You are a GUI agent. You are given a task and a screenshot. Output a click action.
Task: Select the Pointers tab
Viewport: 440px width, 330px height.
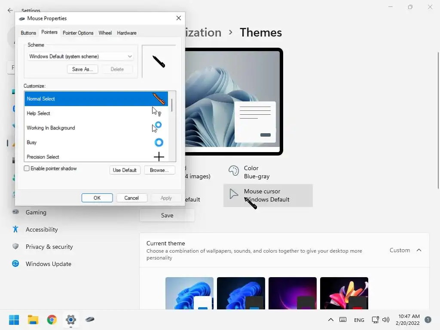click(x=49, y=32)
